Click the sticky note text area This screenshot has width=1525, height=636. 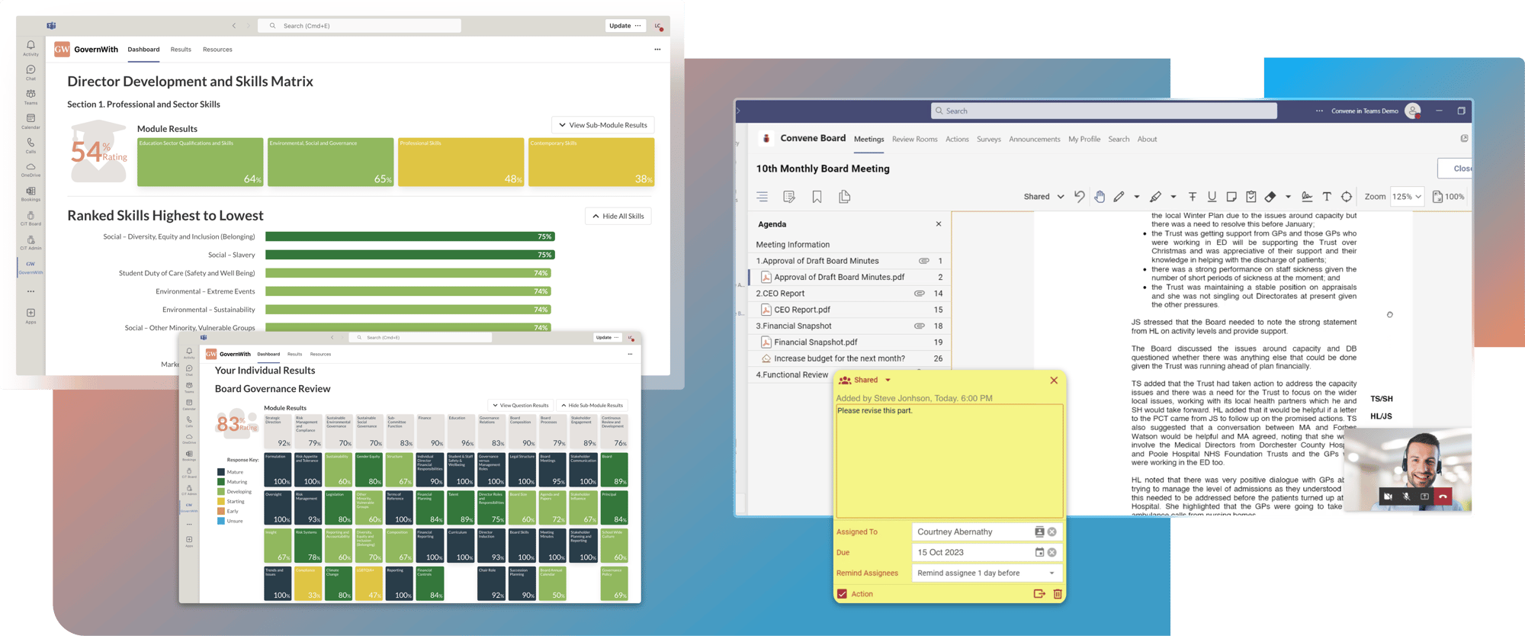tap(949, 461)
